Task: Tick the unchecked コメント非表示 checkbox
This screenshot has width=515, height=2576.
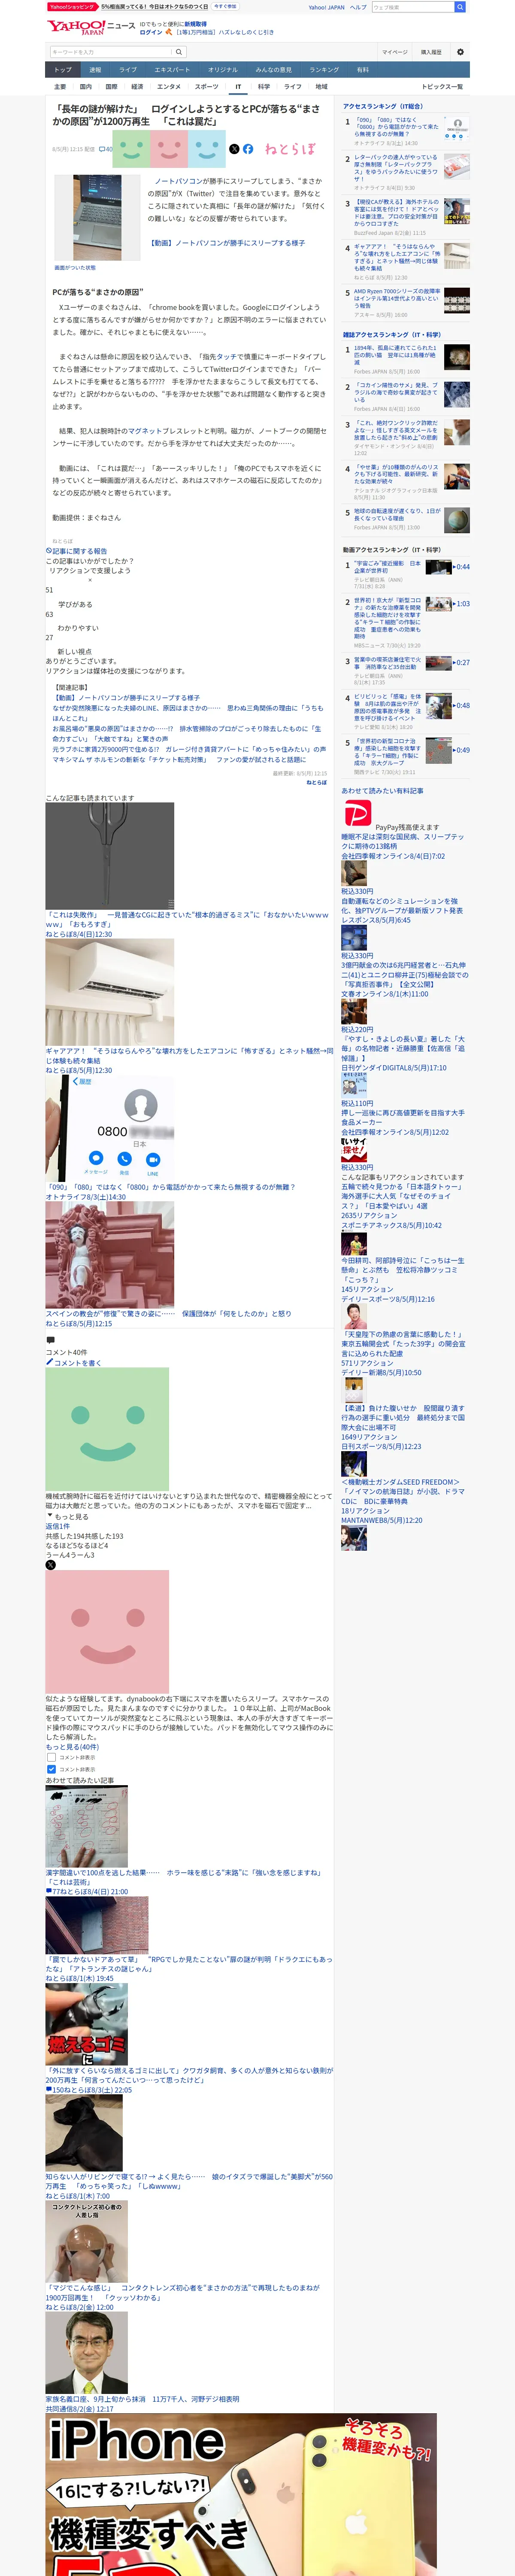Action: click(x=51, y=1757)
